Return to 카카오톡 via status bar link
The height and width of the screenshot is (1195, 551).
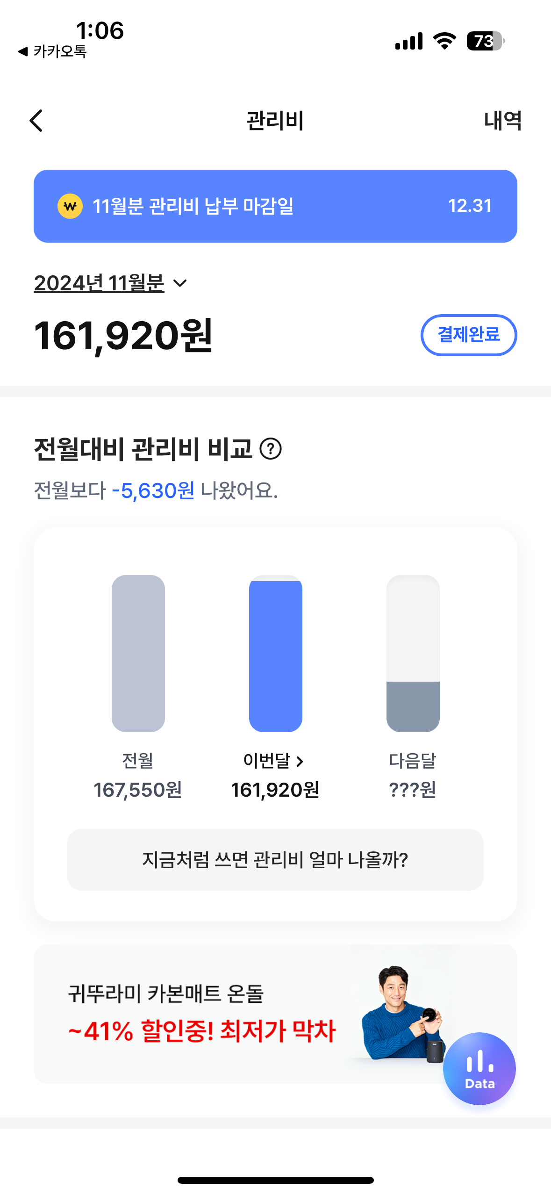click(x=52, y=51)
